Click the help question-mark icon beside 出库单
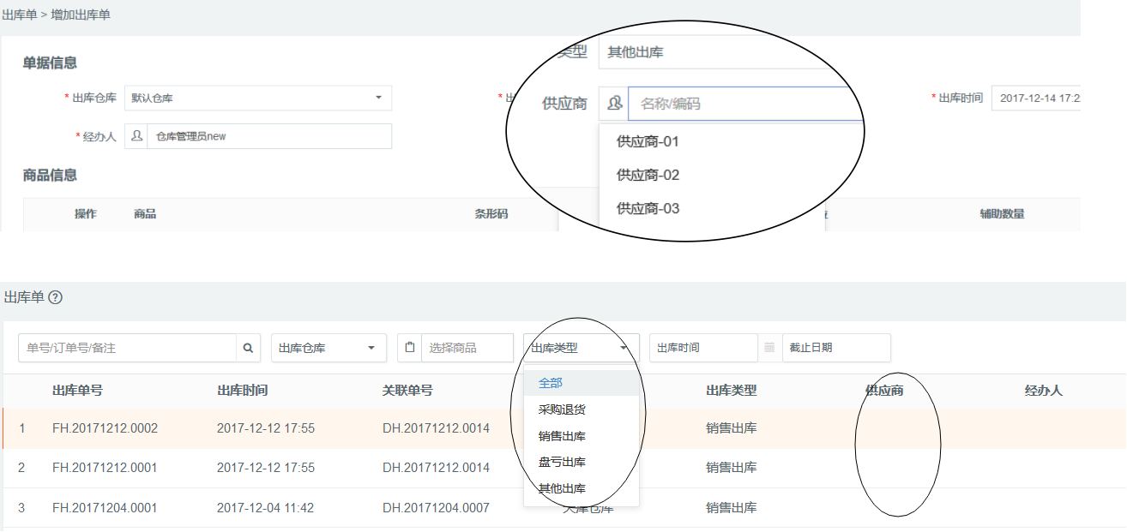Image resolution: width=1127 pixels, height=532 pixels. (56, 297)
